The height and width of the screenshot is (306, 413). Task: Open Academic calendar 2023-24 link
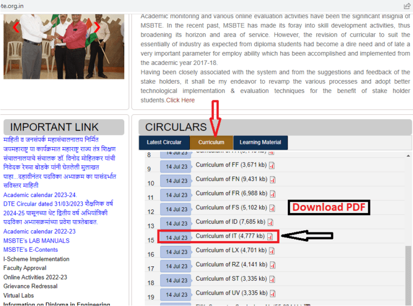click(40, 195)
